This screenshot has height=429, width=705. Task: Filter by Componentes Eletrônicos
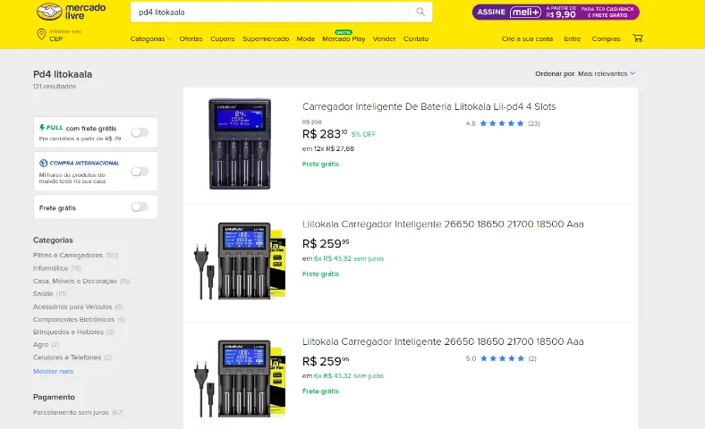pyautogui.click(x=79, y=319)
